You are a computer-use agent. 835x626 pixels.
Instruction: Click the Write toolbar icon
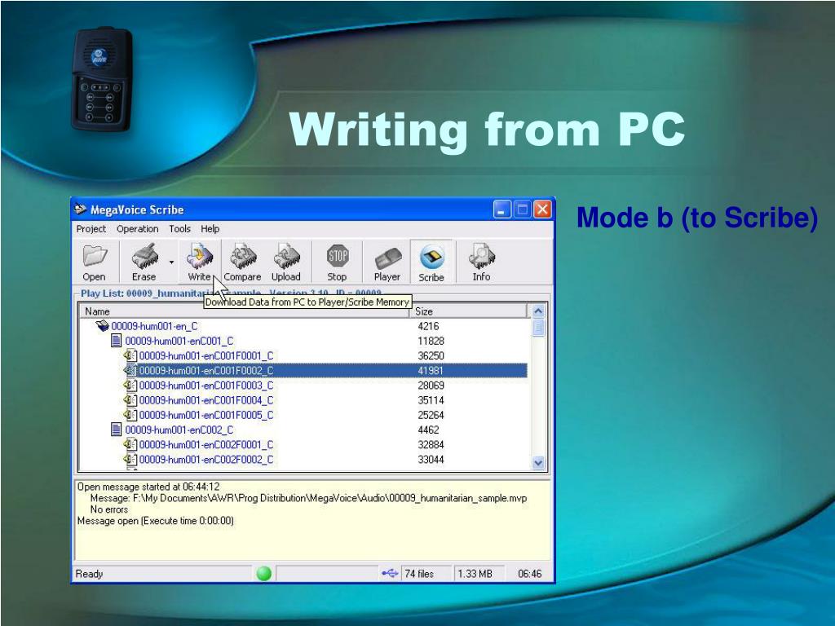point(199,262)
